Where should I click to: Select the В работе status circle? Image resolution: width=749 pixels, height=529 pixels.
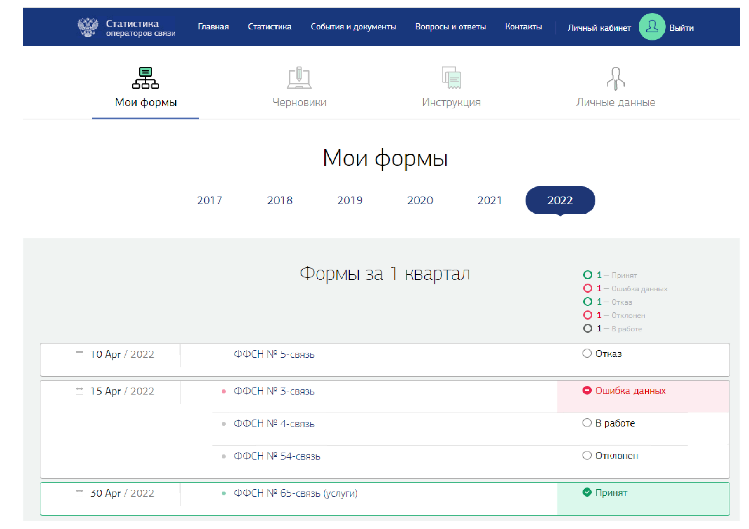(587, 423)
